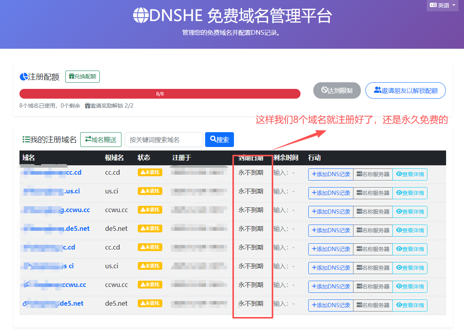Viewport: 464px width, 331px height.
Task: Click the 注册于 column header
Action: [x=181, y=158]
